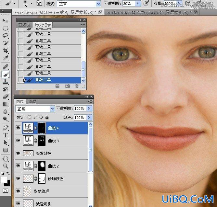217x207 pixels.
Task: Click the brush opacity 30% field
Action: 129,4
